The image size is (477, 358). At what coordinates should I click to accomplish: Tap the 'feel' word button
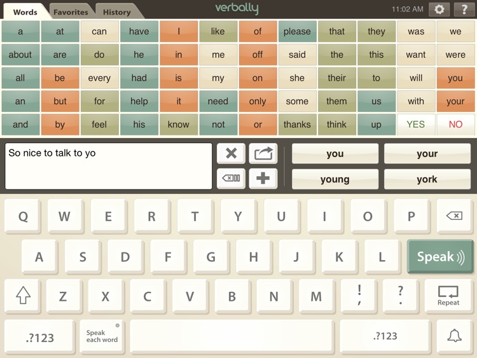tap(99, 124)
